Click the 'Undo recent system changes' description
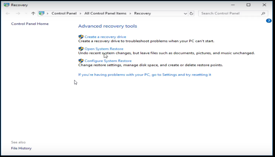 click(166, 53)
